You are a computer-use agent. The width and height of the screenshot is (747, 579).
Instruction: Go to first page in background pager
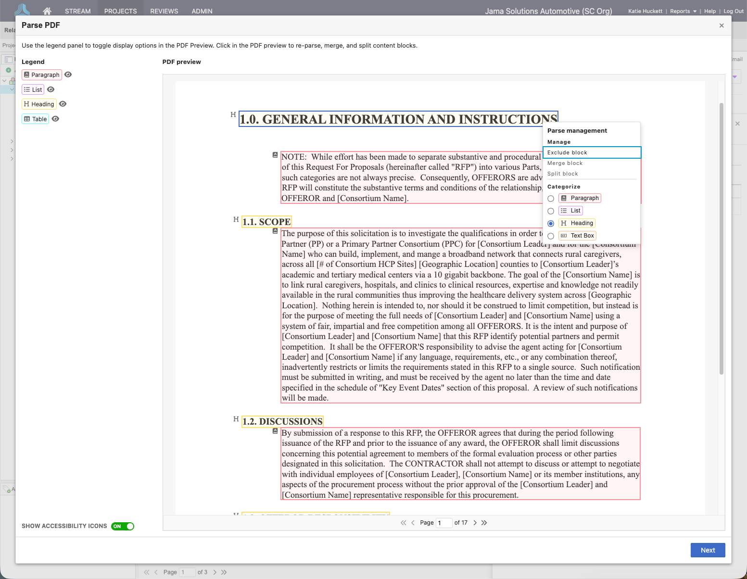[147, 572]
